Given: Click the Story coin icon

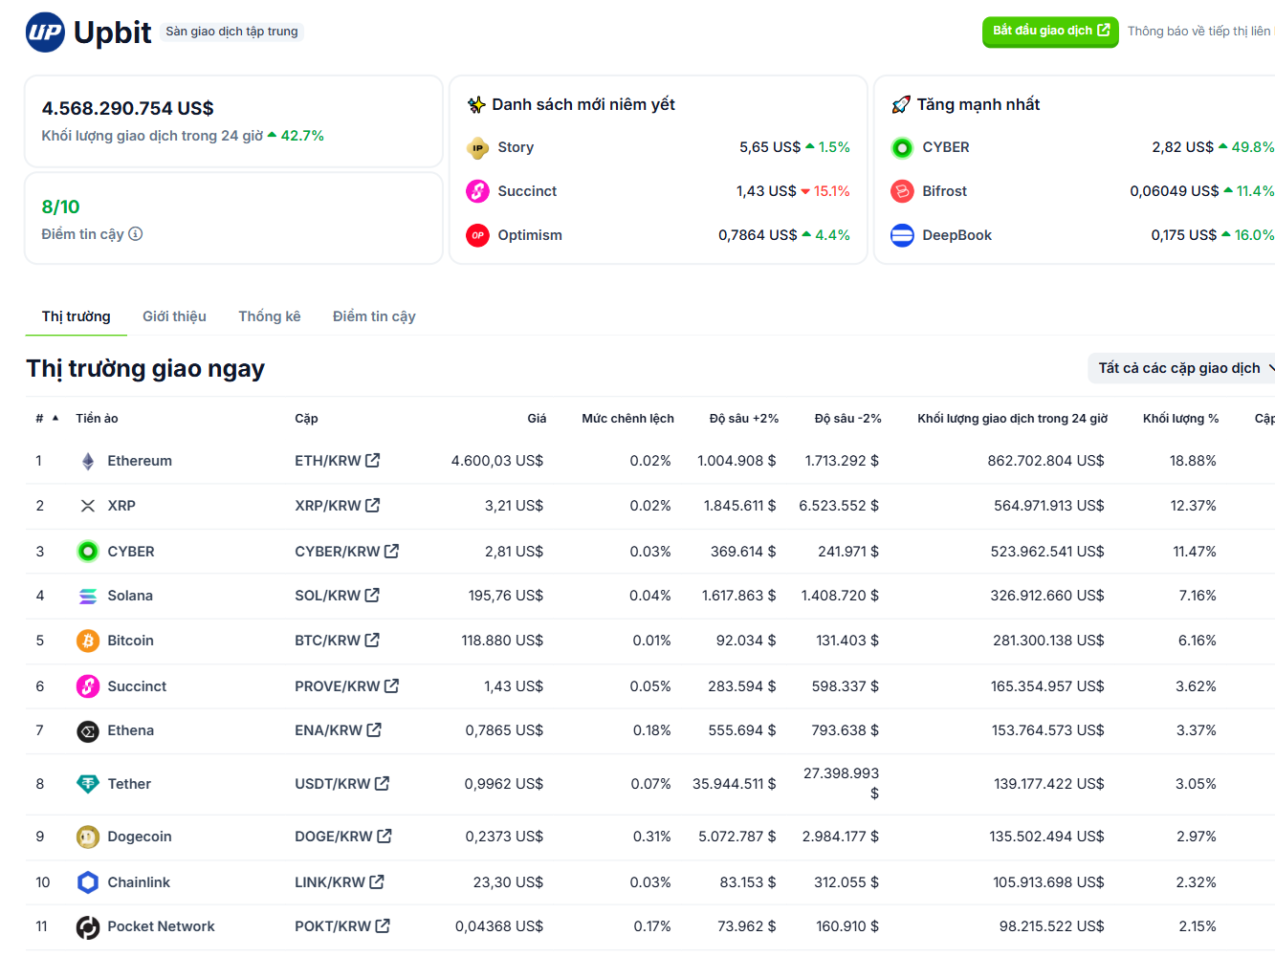Looking at the screenshot, I should [x=477, y=147].
